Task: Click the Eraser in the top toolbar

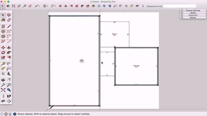Action: click(30, 6)
